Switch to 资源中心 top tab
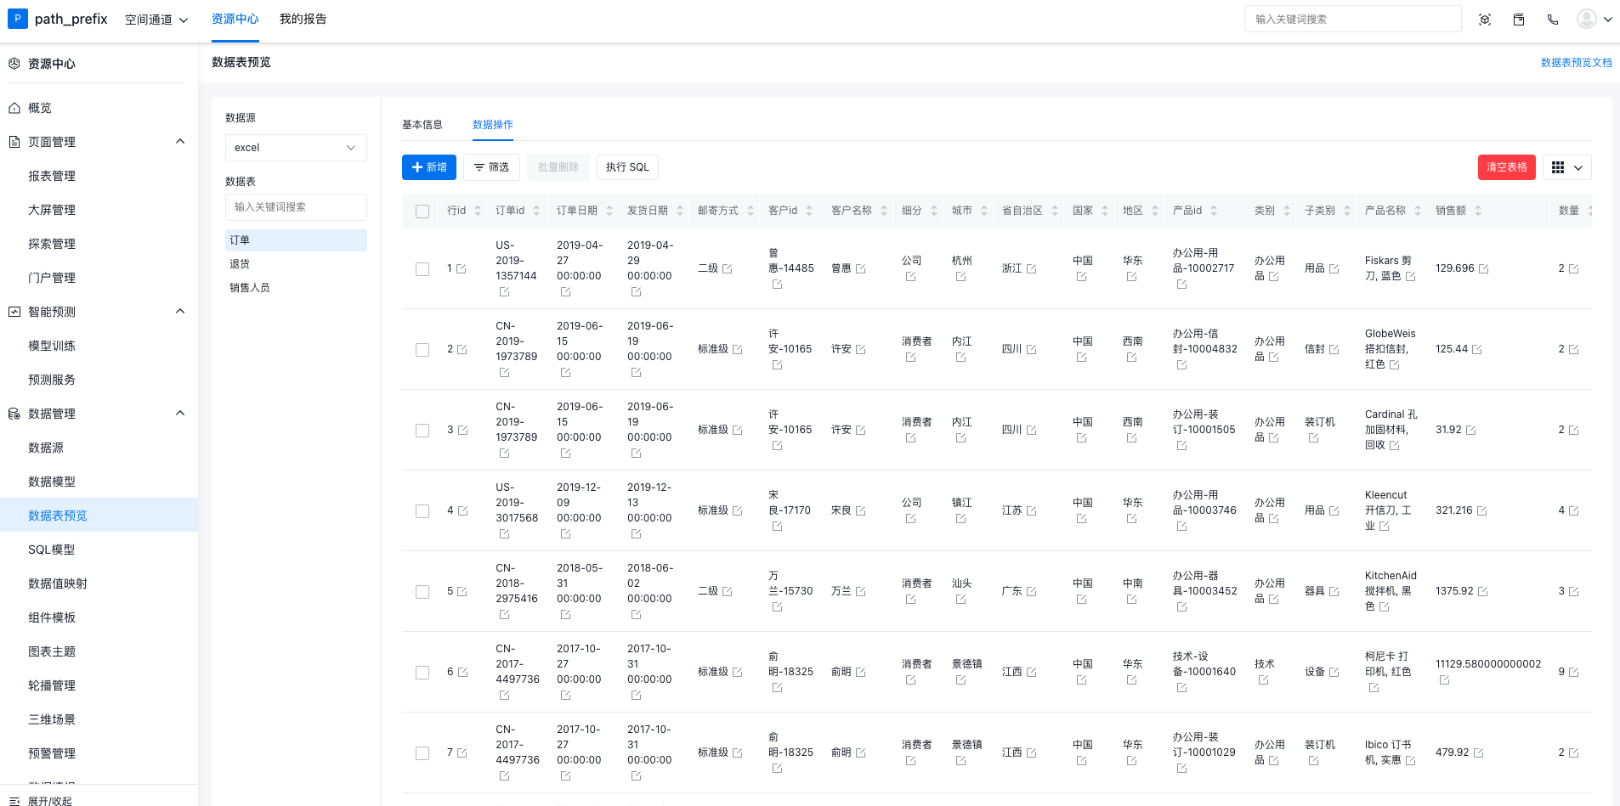This screenshot has width=1620, height=806. [235, 19]
